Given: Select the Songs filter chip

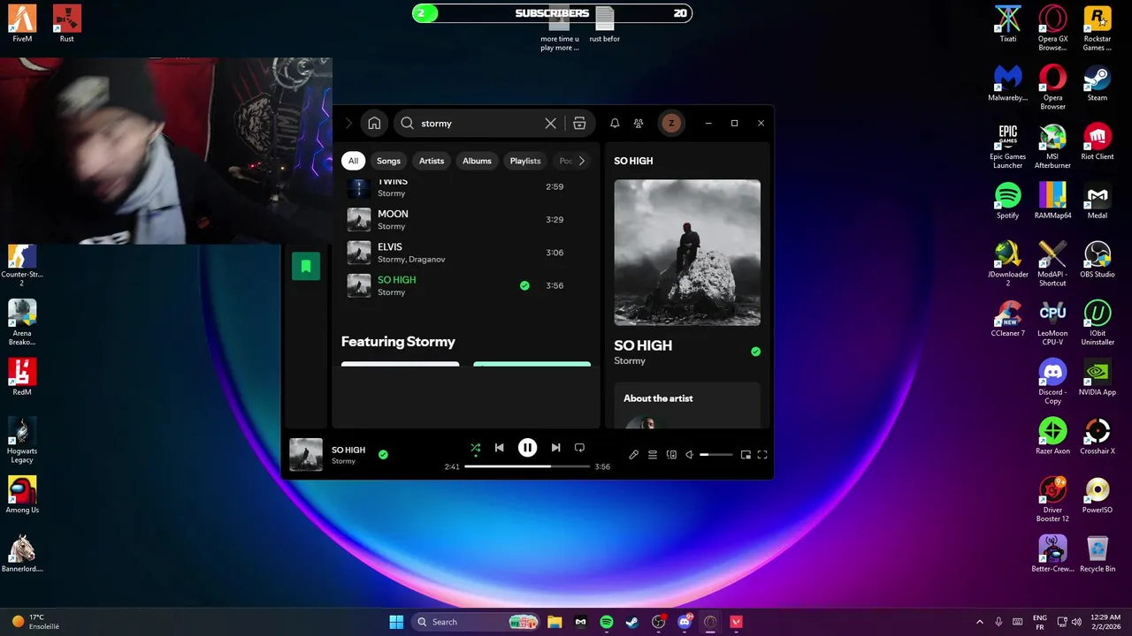Looking at the screenshot, I should pyautogui.click(x=388, y=161).
